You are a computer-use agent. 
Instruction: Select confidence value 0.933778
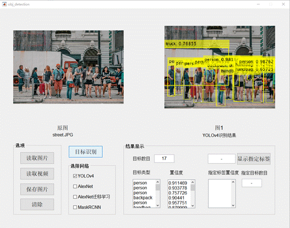click(x=178, y=188)
